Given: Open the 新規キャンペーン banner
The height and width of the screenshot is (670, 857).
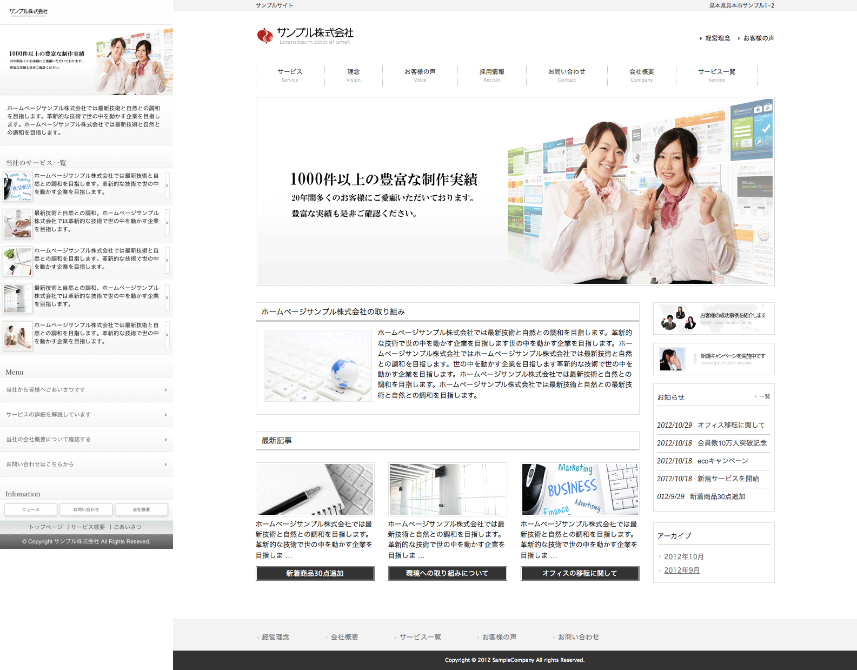Looking at the screenshot, I should point(714,359).
